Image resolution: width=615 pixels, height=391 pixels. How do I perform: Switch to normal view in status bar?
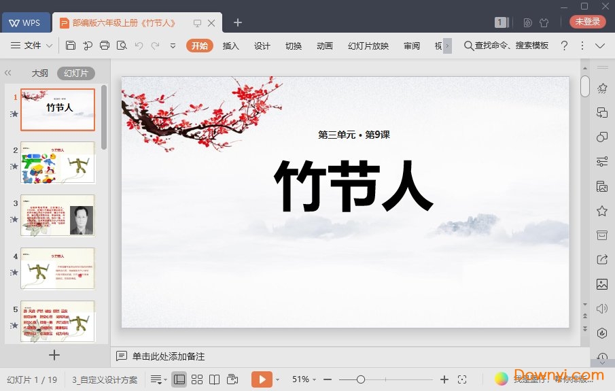(179, 379)
